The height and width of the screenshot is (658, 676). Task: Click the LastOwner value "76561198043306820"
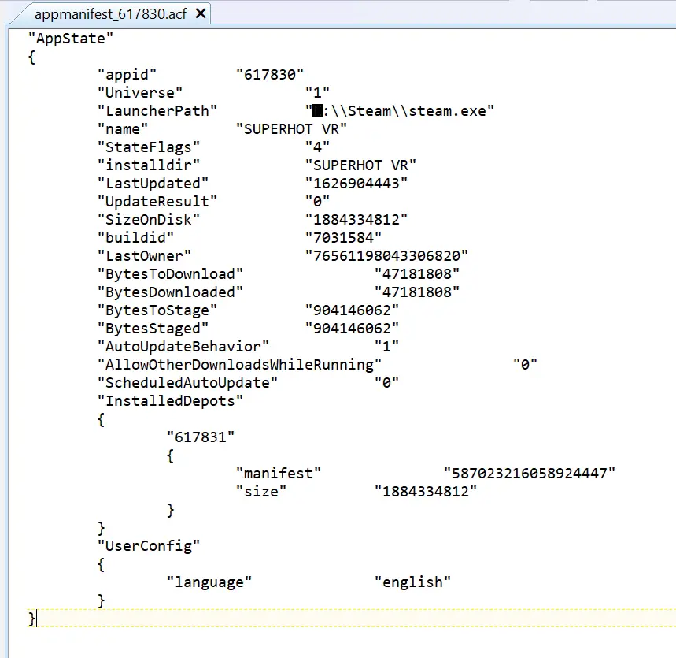point(386,256)
